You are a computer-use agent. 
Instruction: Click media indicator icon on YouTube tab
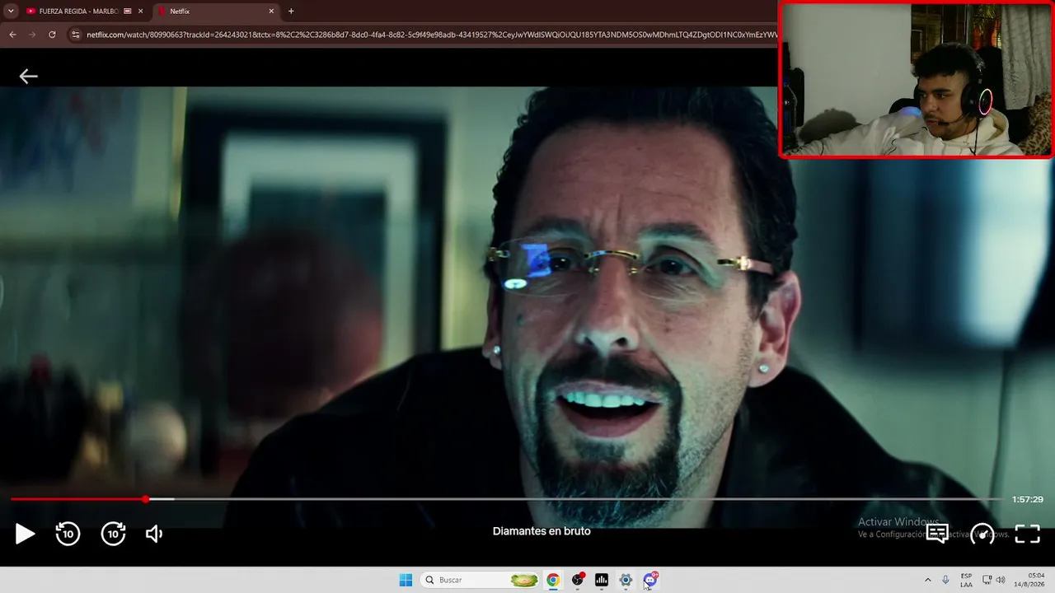pyautogui.click(x=128, y=12)
